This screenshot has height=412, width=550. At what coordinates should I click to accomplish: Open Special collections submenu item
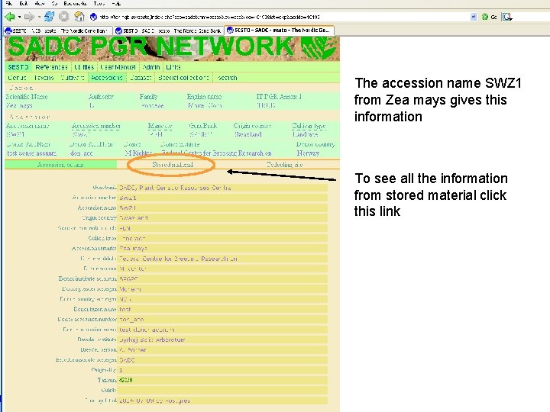[183, 78]
